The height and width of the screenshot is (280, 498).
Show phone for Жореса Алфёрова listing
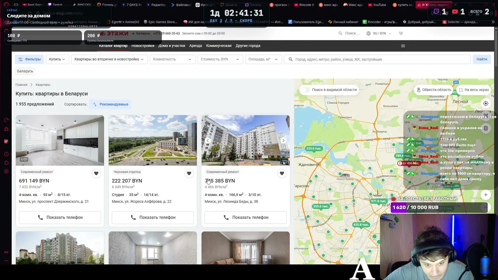click(x=153, y=217)
